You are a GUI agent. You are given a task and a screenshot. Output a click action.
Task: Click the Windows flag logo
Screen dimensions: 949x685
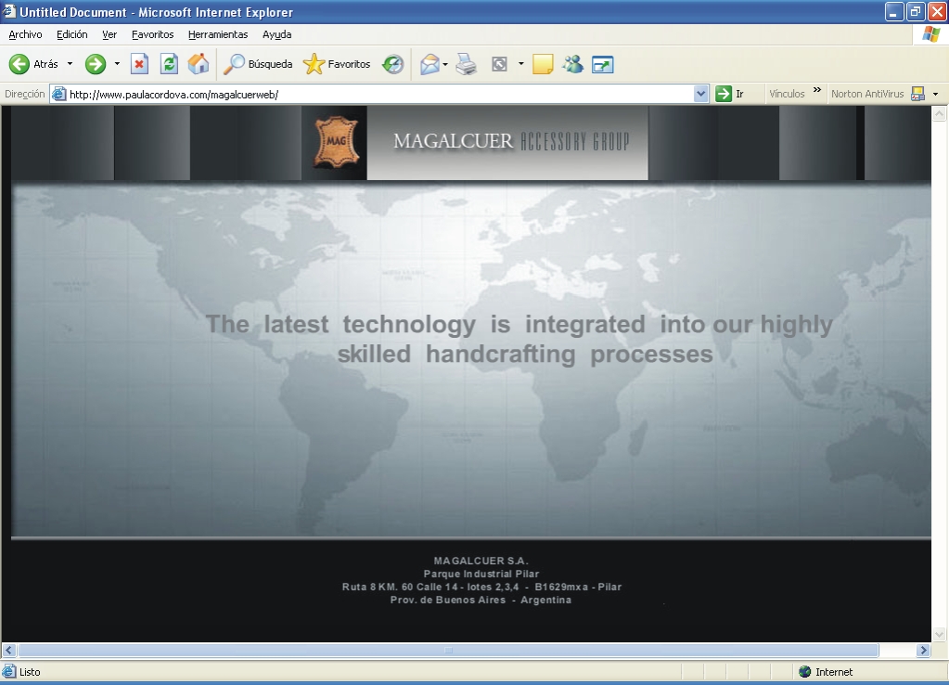pos(930,34)
